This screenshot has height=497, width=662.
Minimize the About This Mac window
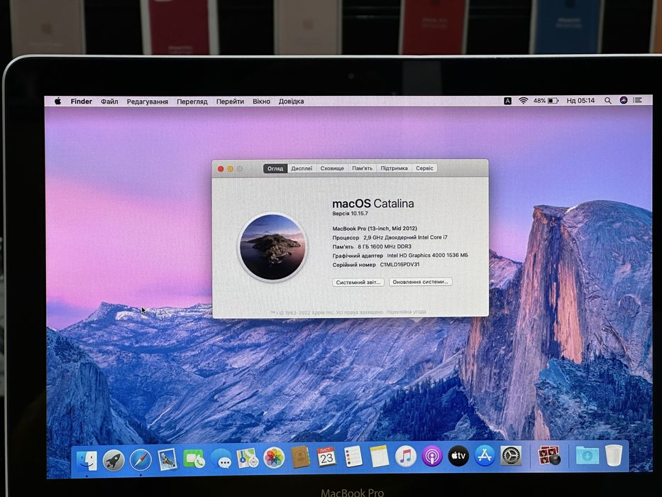point(230,169)
